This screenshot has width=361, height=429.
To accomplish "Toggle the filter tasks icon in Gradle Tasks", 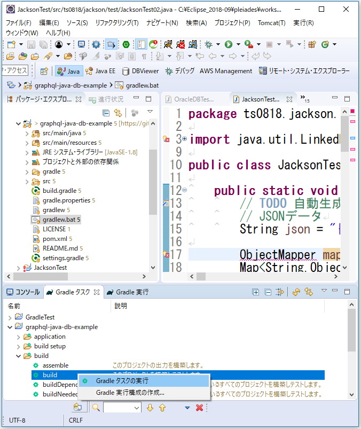I will tap(280, 292).
